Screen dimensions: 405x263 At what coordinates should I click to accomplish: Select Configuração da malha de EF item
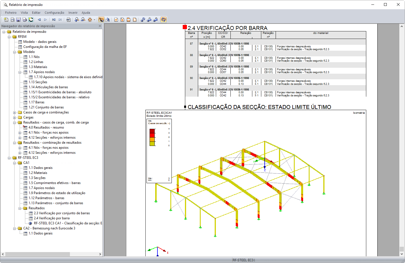pos(45,47)
